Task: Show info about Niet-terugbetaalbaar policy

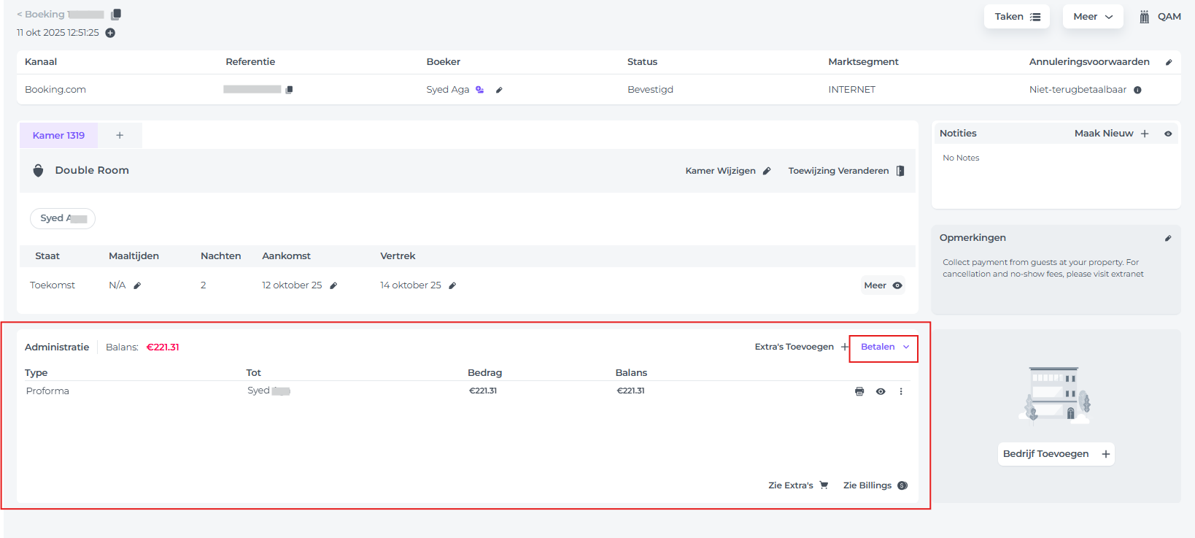Action: (x=1137, y=90)
